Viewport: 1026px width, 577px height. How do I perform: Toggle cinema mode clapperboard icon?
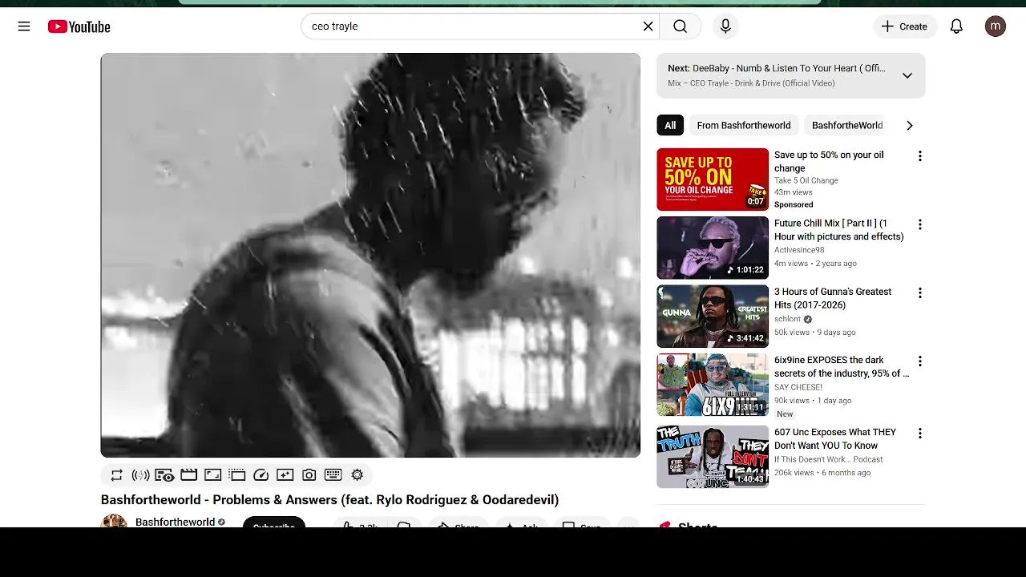189,475
